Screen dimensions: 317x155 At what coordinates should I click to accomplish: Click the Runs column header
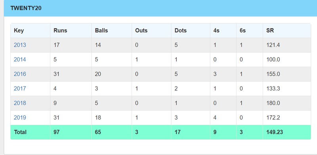coord(60,31)
